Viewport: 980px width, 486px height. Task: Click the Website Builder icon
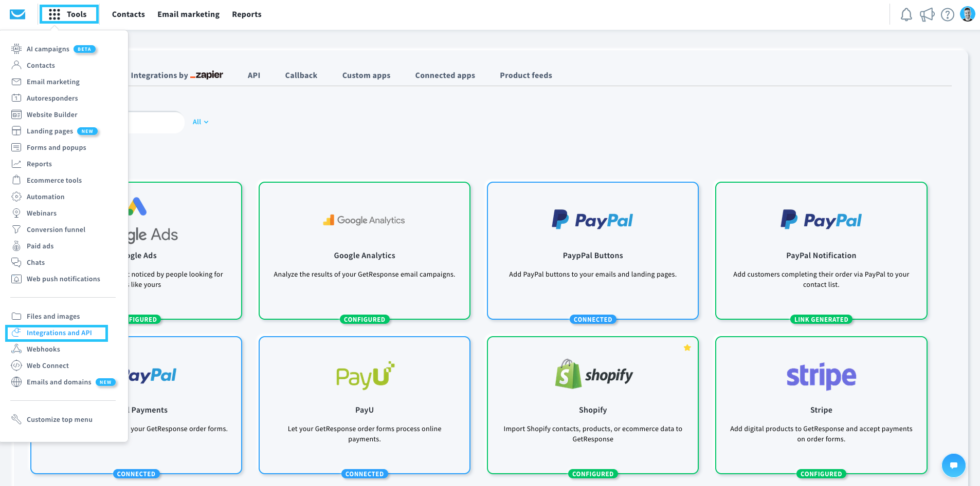pos(16,114)
